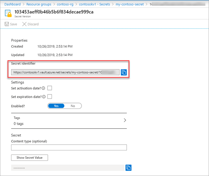Open my-contoso-secret breadcrumb link
209x176 pixels.
[x=130, y=4]
